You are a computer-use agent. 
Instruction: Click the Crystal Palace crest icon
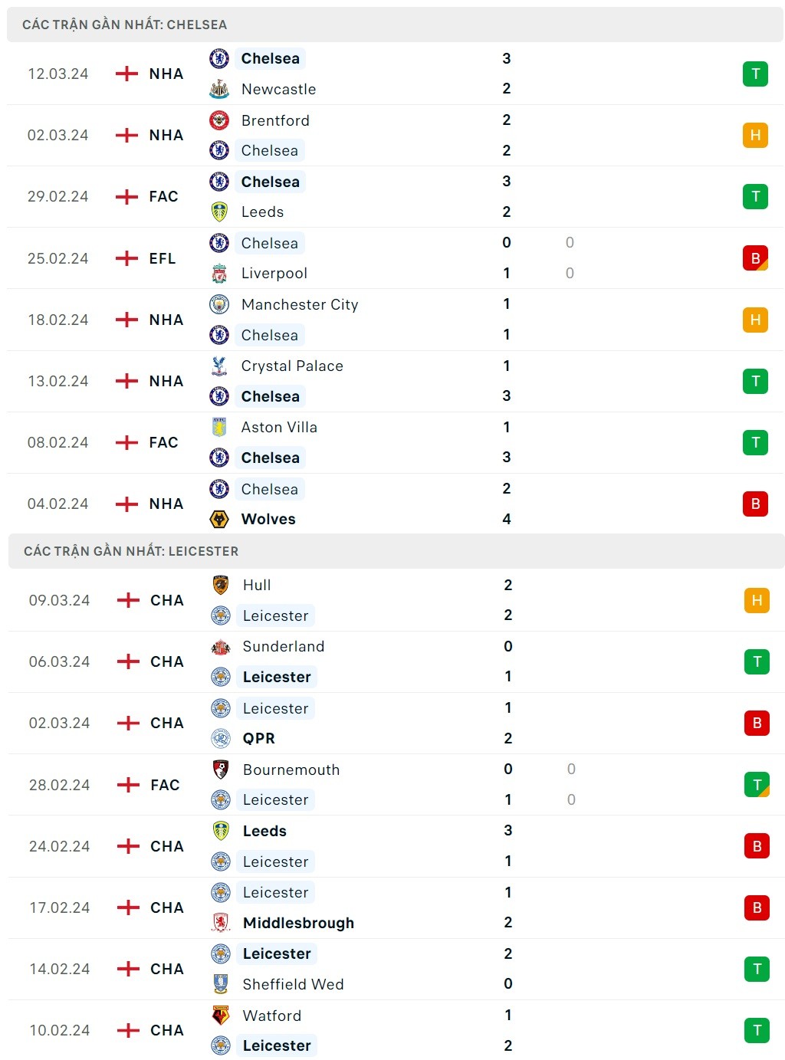pos(219,366)
